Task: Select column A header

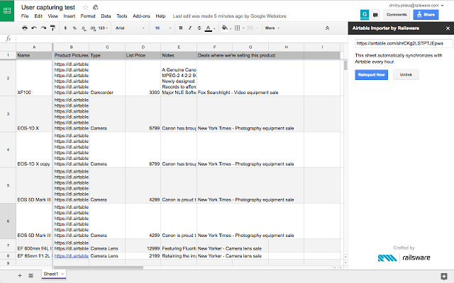Action: point(34,47)
